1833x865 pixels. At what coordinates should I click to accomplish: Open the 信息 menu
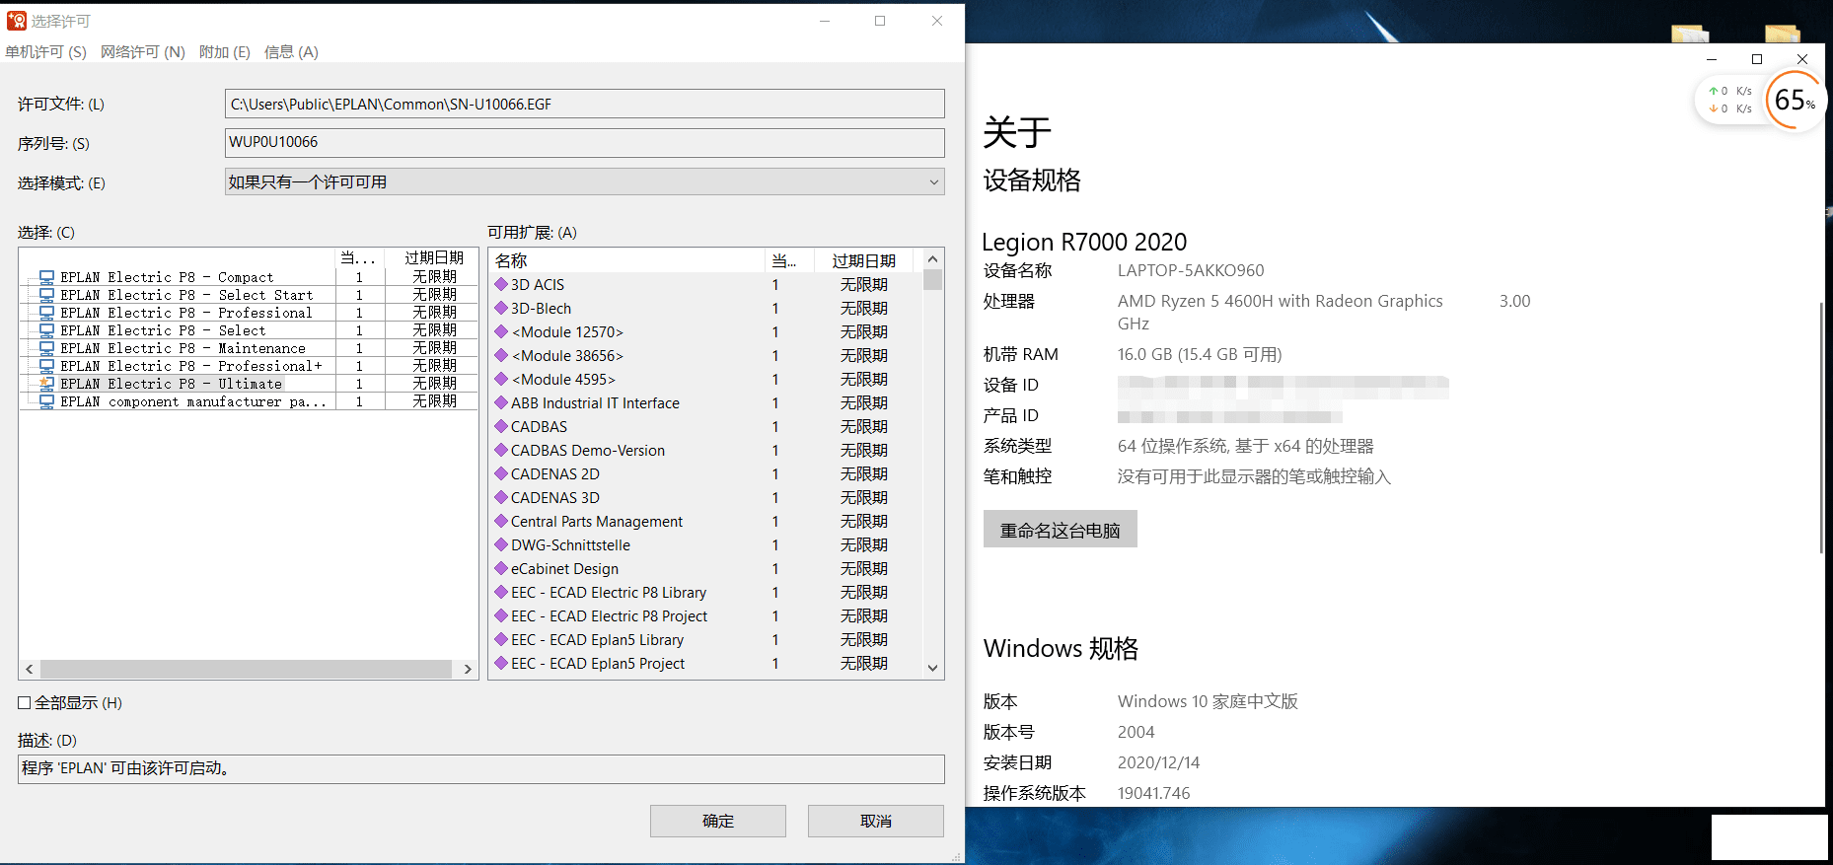coord(291,52)
